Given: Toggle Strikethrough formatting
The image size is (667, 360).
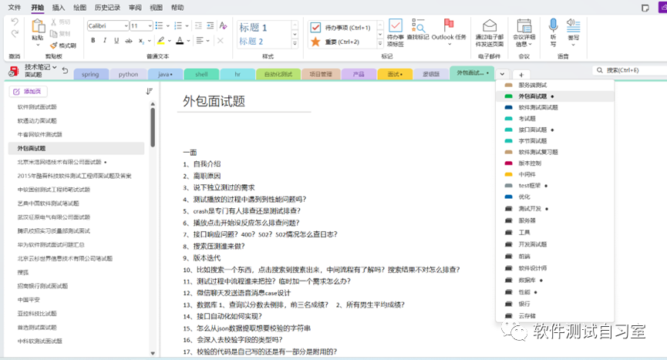Looking at the screenshot, I should (x=129, y=41).
